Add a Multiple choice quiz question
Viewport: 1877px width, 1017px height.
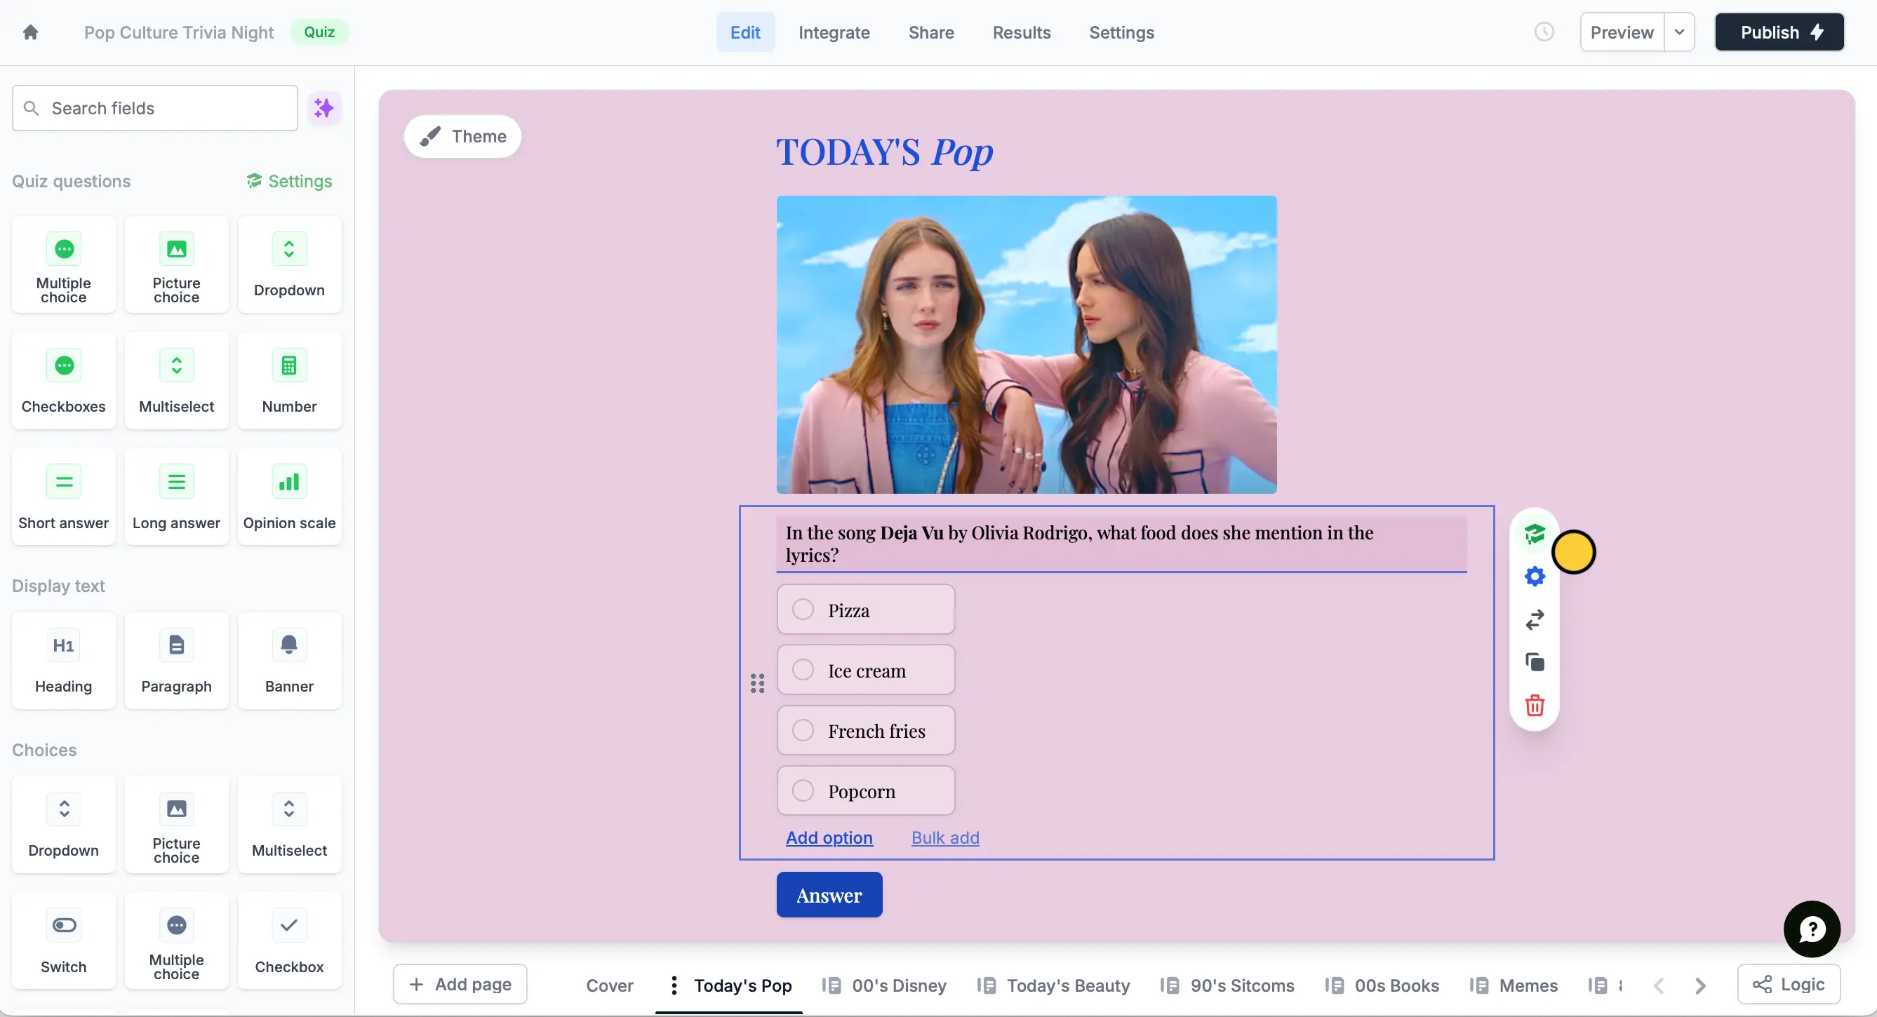click(63, 265)
